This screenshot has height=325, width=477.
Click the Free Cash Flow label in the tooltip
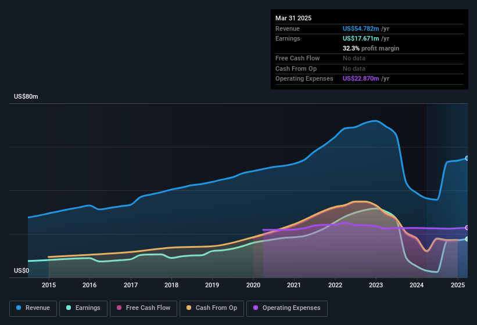coord(297,58)
